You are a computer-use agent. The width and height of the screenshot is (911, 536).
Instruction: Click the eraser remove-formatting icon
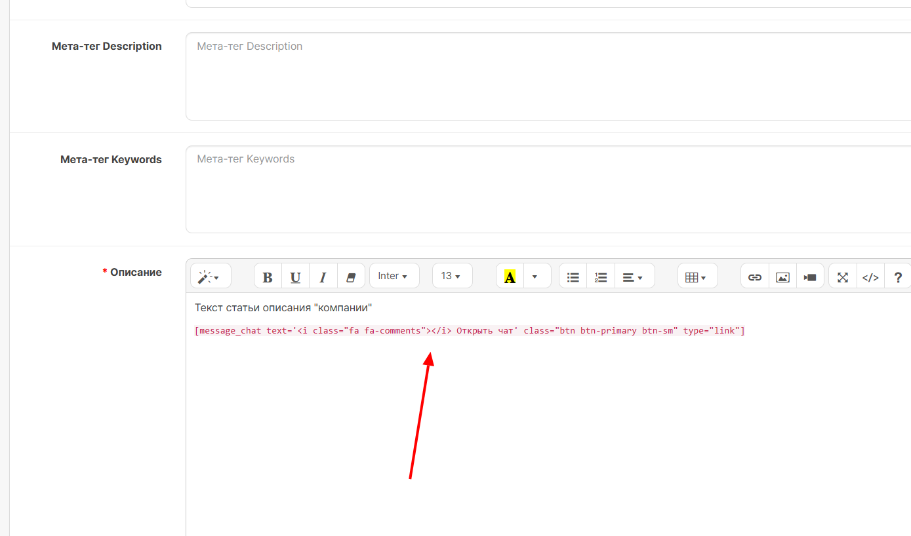point(350,277)
